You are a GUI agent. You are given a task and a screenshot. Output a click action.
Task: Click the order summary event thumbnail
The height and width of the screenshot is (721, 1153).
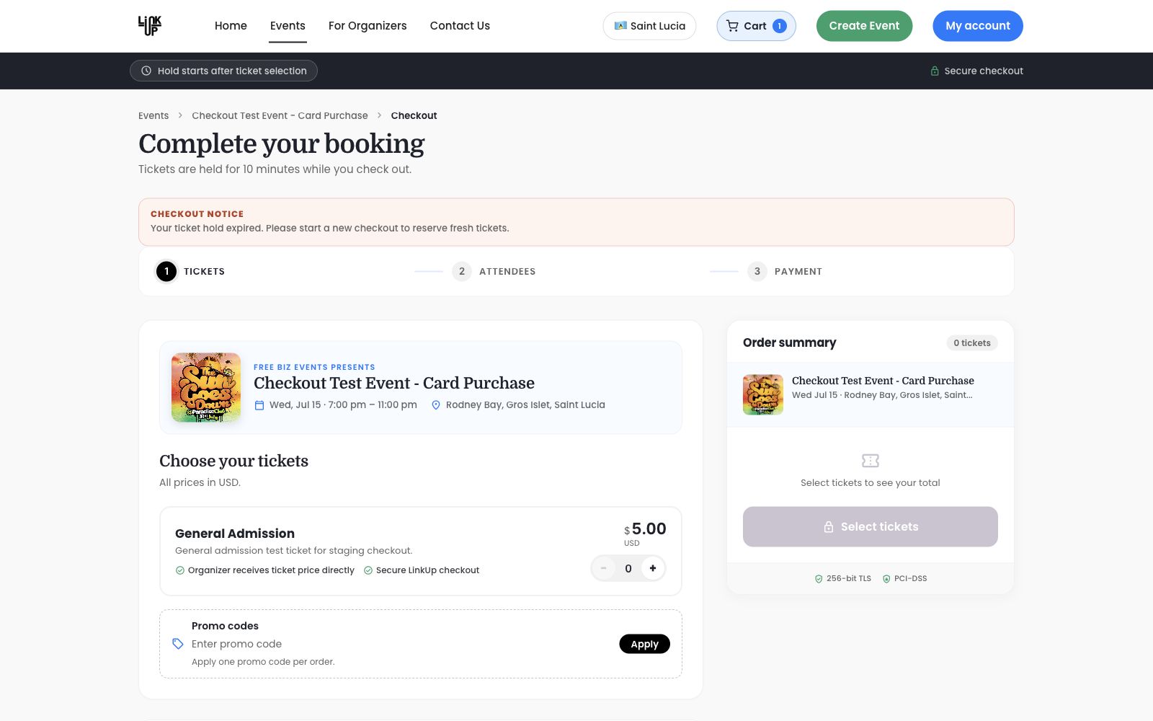763,394
